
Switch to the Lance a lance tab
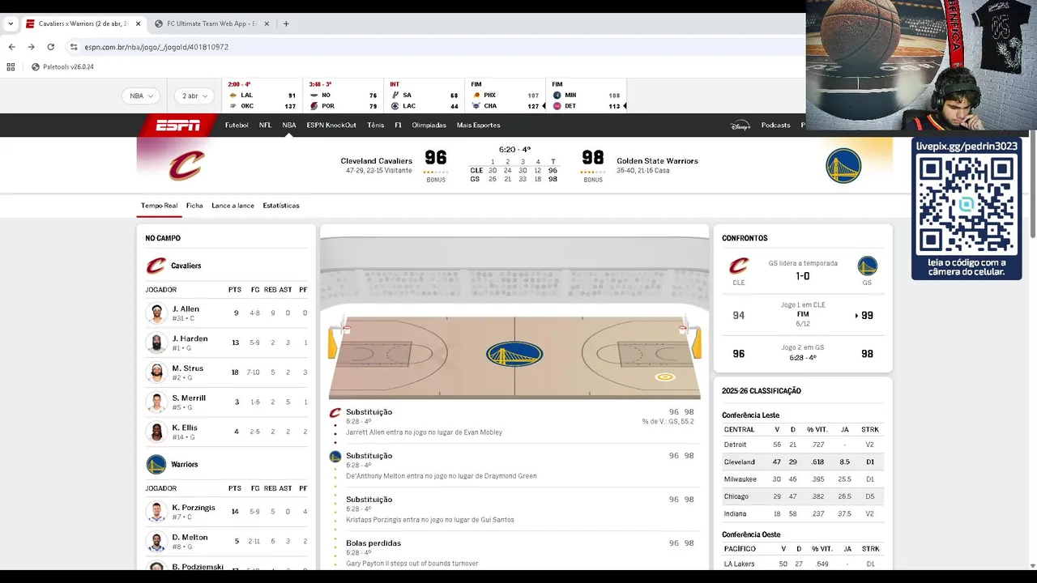tap(233, 206)
